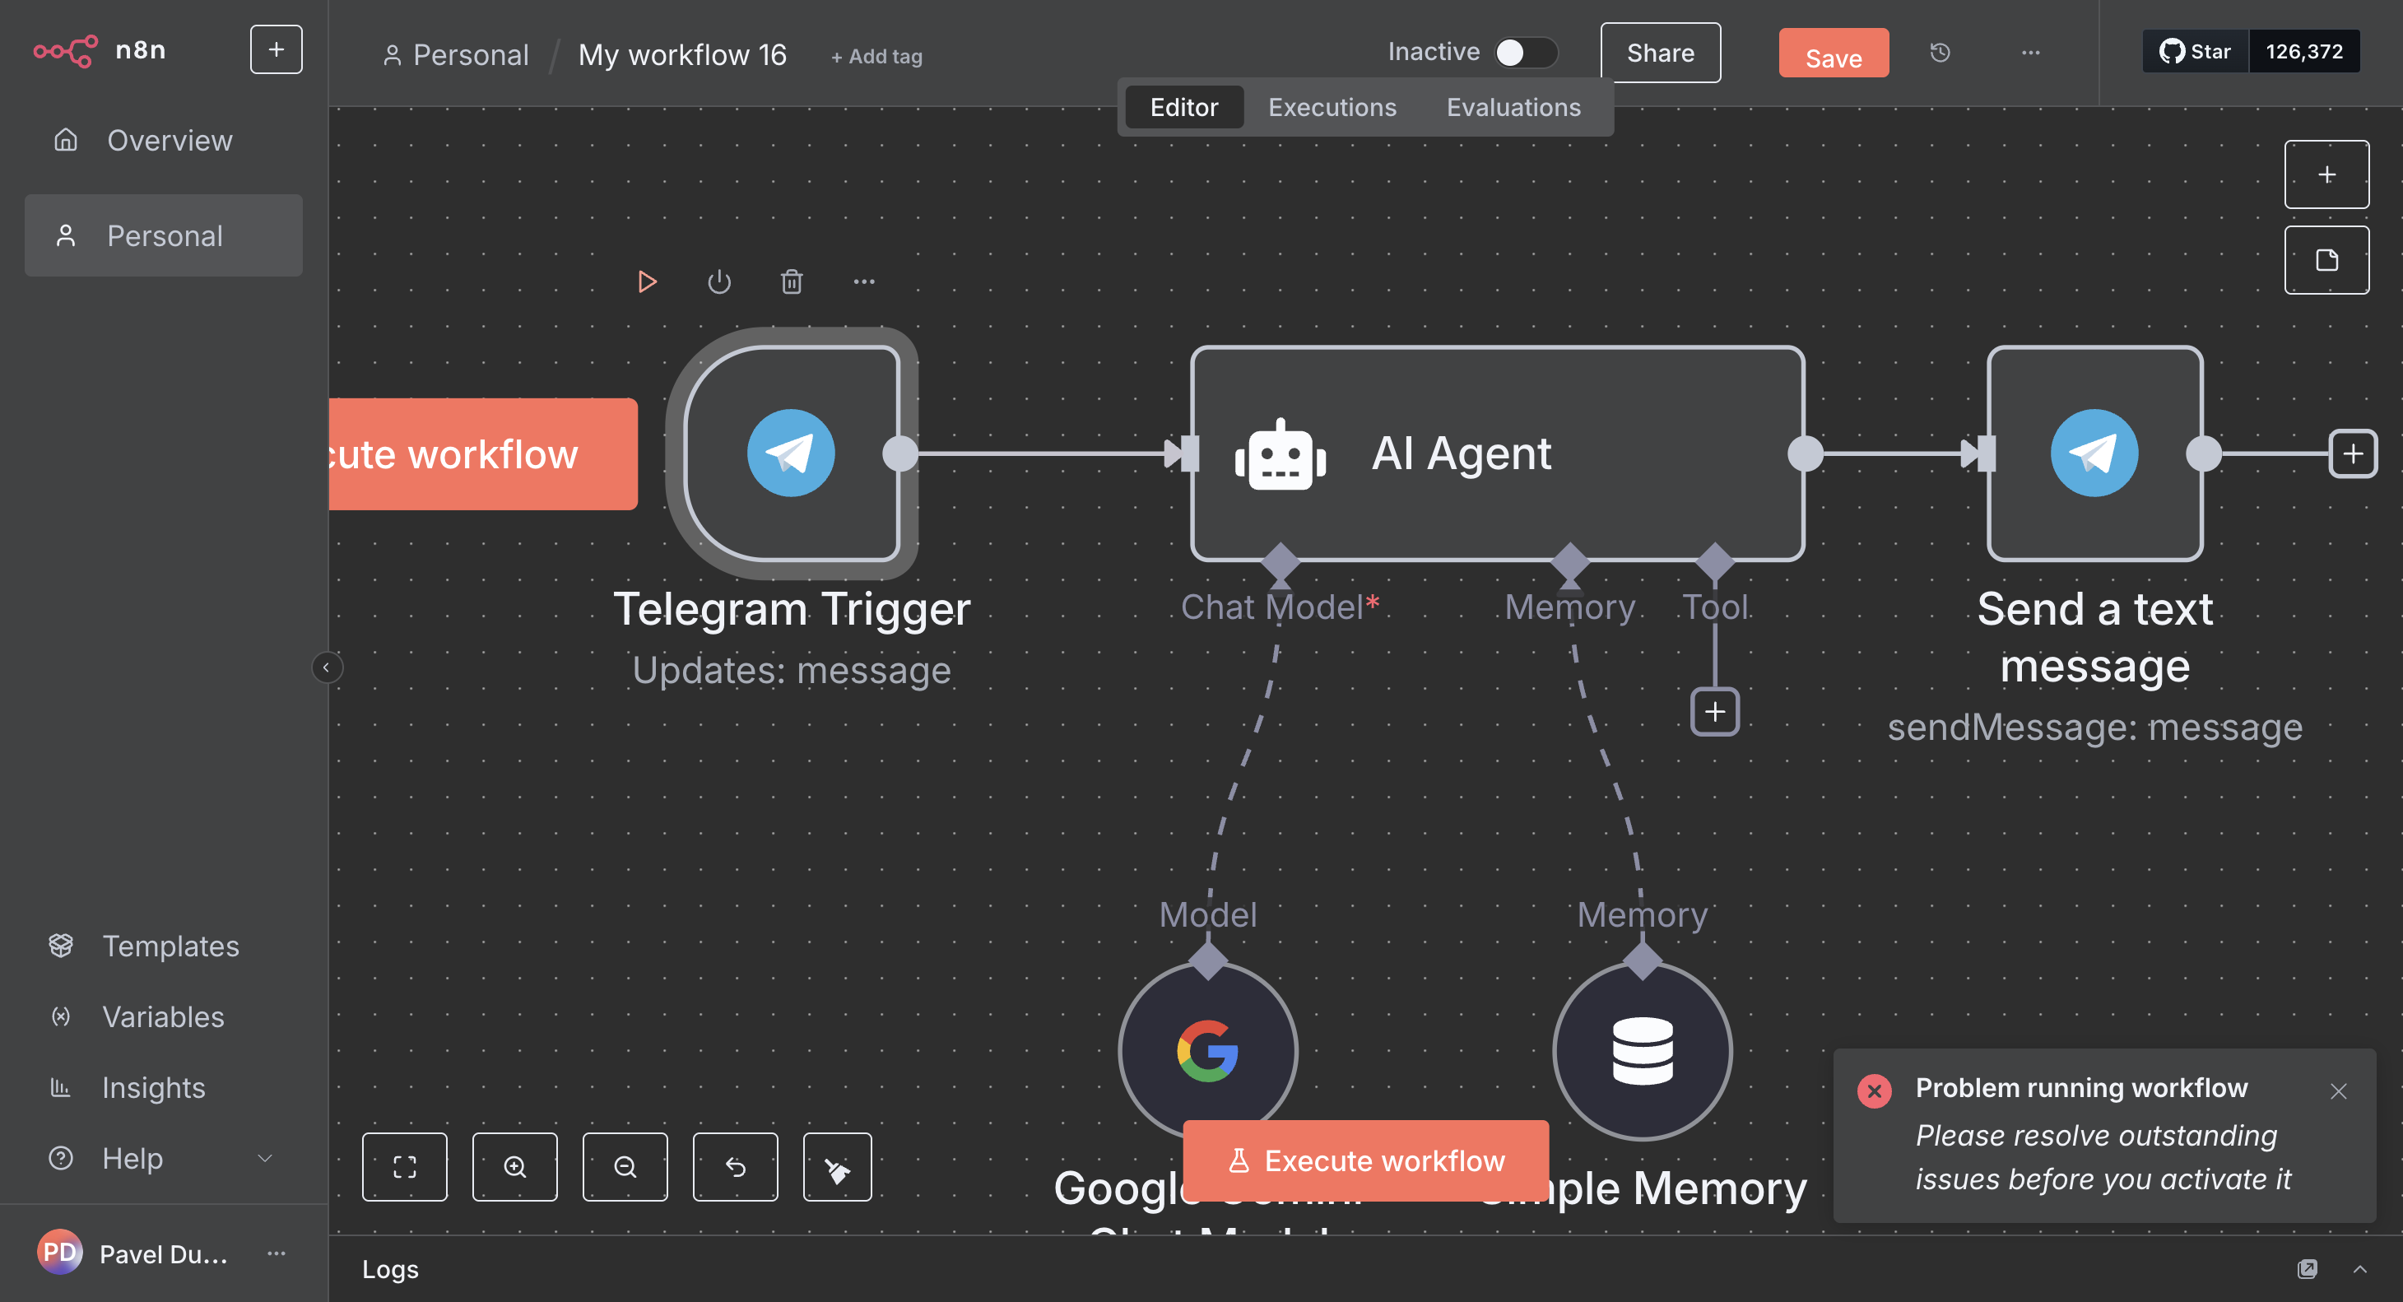Image resolution: width=2403 pixels, height=1302 pixels.
Task: Delete the node with the trash icon
Action: coord(791,281)
